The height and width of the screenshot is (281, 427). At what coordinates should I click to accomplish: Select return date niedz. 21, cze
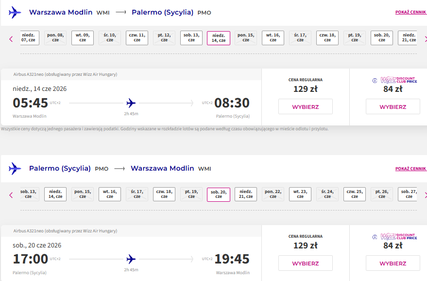click(x=246, y=194)
